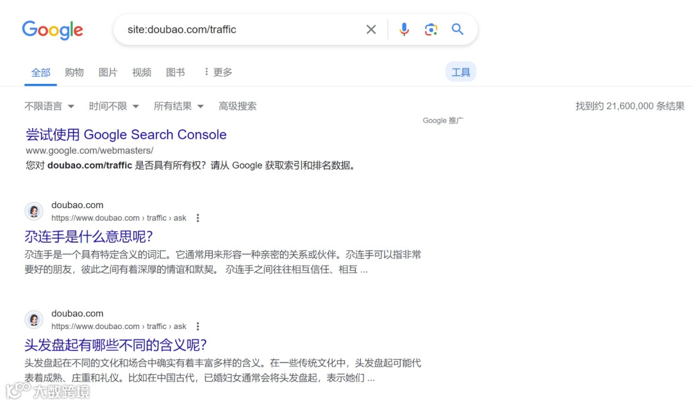Screen dimensions: 692x404
Task: Click doubao.com site name above 尕连手 result
Action: coord(78,205)
